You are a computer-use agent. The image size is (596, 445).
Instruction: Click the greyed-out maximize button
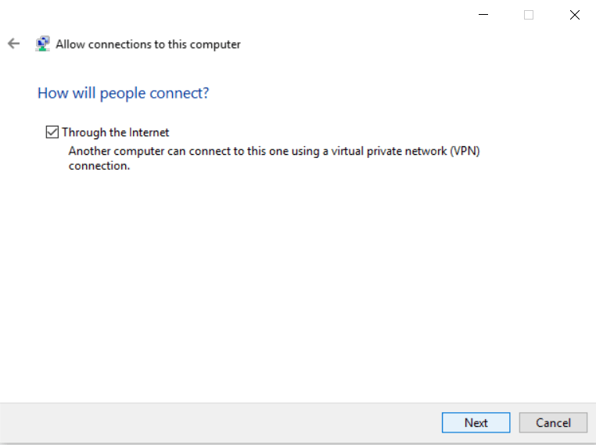coord(529,15)
